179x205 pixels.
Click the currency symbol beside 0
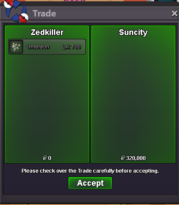(x=45, y=158)
